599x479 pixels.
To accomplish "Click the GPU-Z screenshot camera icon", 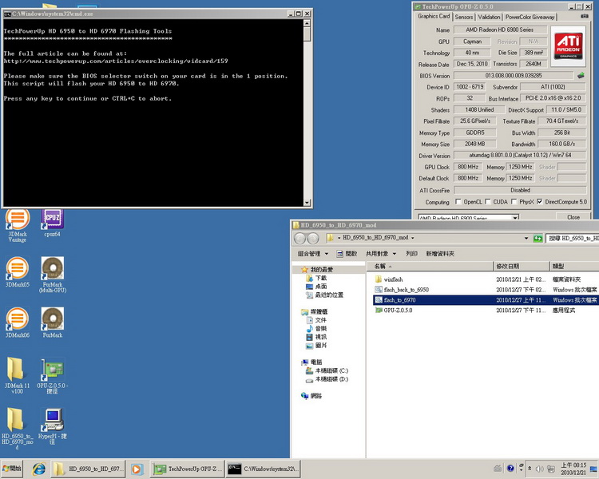I will 584,16.
